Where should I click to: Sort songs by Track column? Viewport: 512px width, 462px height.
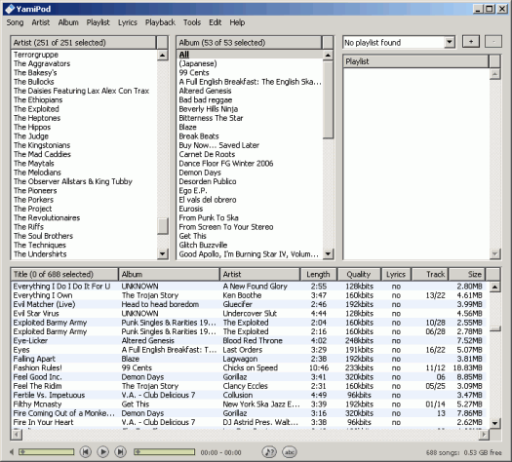[430, 274]
